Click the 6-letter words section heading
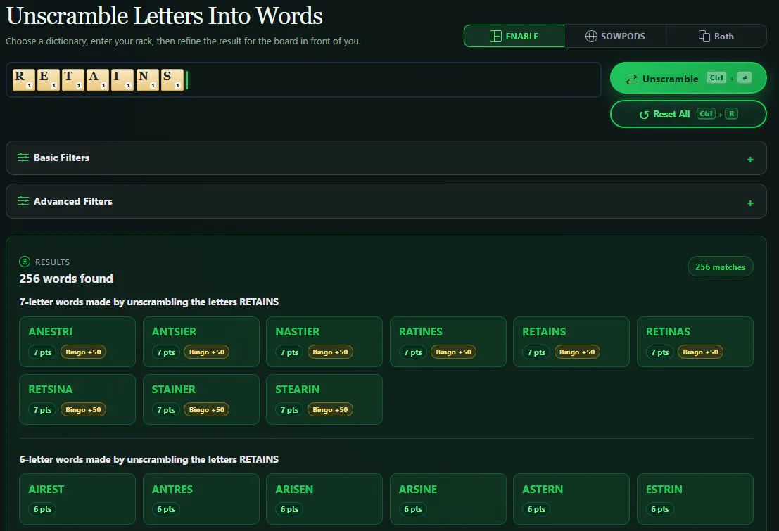 pos(149,459)
